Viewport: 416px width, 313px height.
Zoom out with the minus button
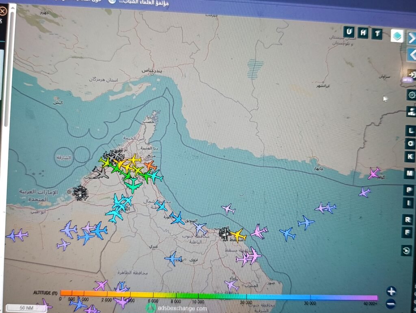(391, 303)
